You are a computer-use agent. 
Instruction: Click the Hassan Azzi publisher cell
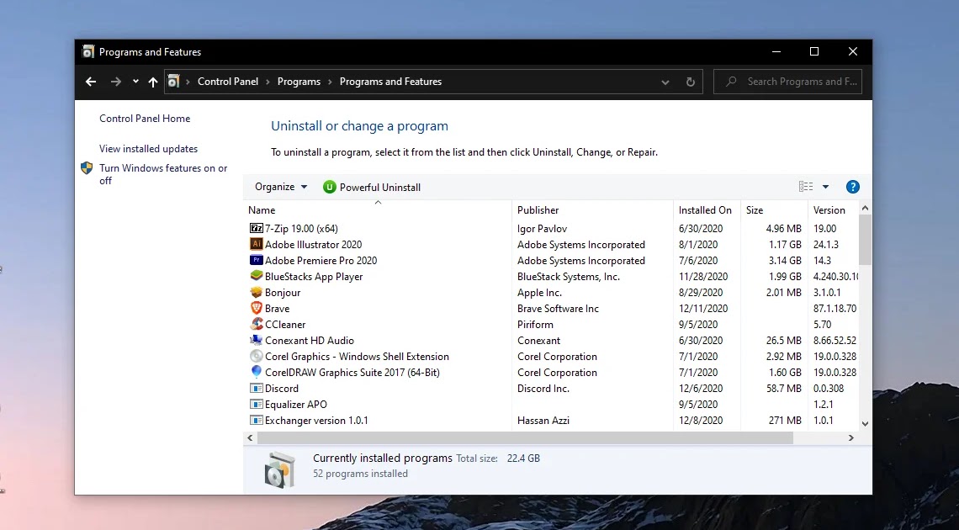point(543,421)
